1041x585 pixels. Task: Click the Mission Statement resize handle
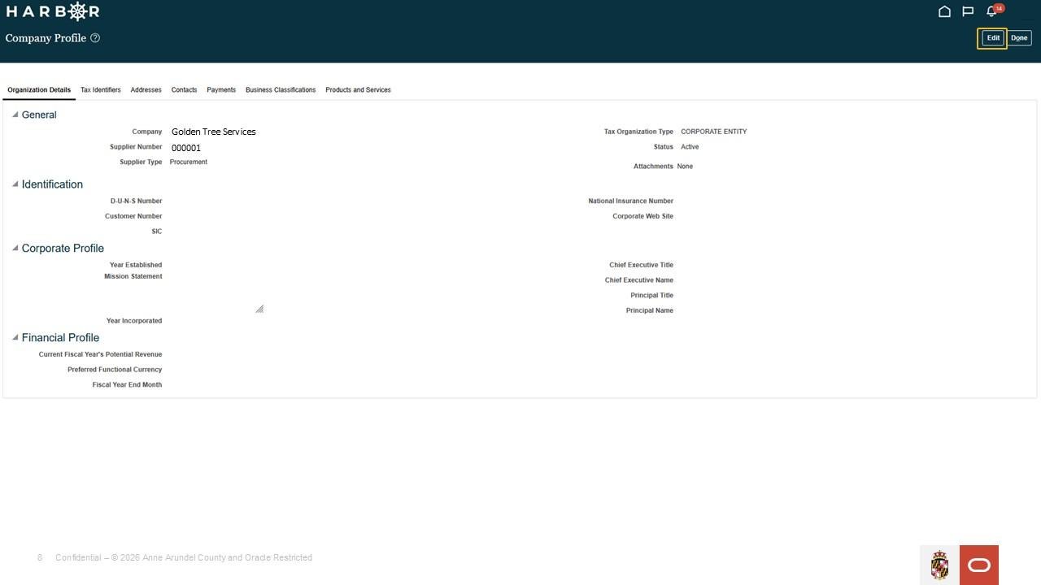(259, 309)
